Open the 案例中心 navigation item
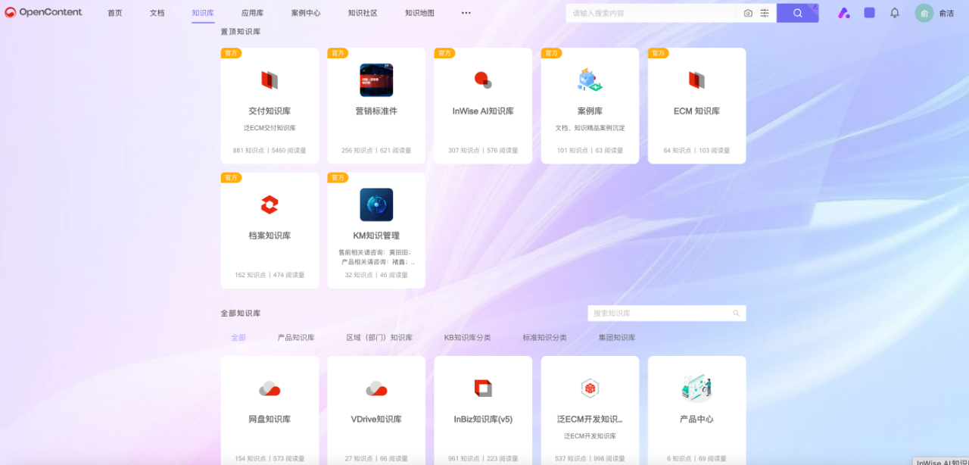Viewport: 969px width, 465px height. click(306, 13)
